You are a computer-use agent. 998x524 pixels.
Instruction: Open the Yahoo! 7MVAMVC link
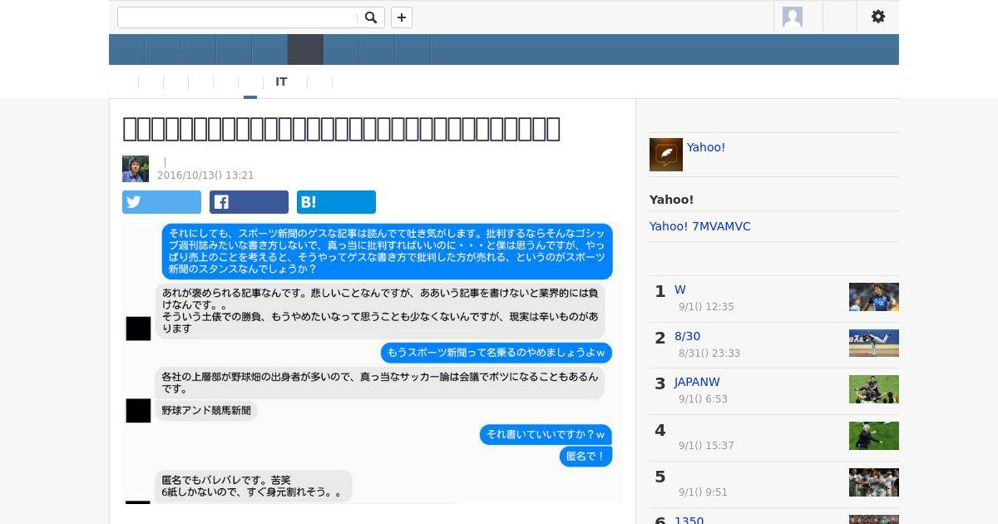pyautogui.click(x=700, y=226)
